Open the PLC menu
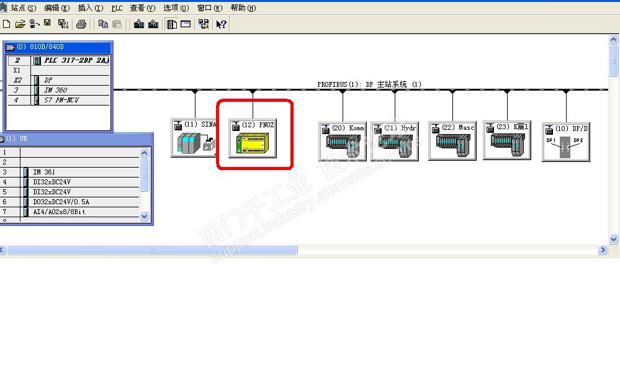The height and width of the screenshot is (378, 620). click(117, 8)
